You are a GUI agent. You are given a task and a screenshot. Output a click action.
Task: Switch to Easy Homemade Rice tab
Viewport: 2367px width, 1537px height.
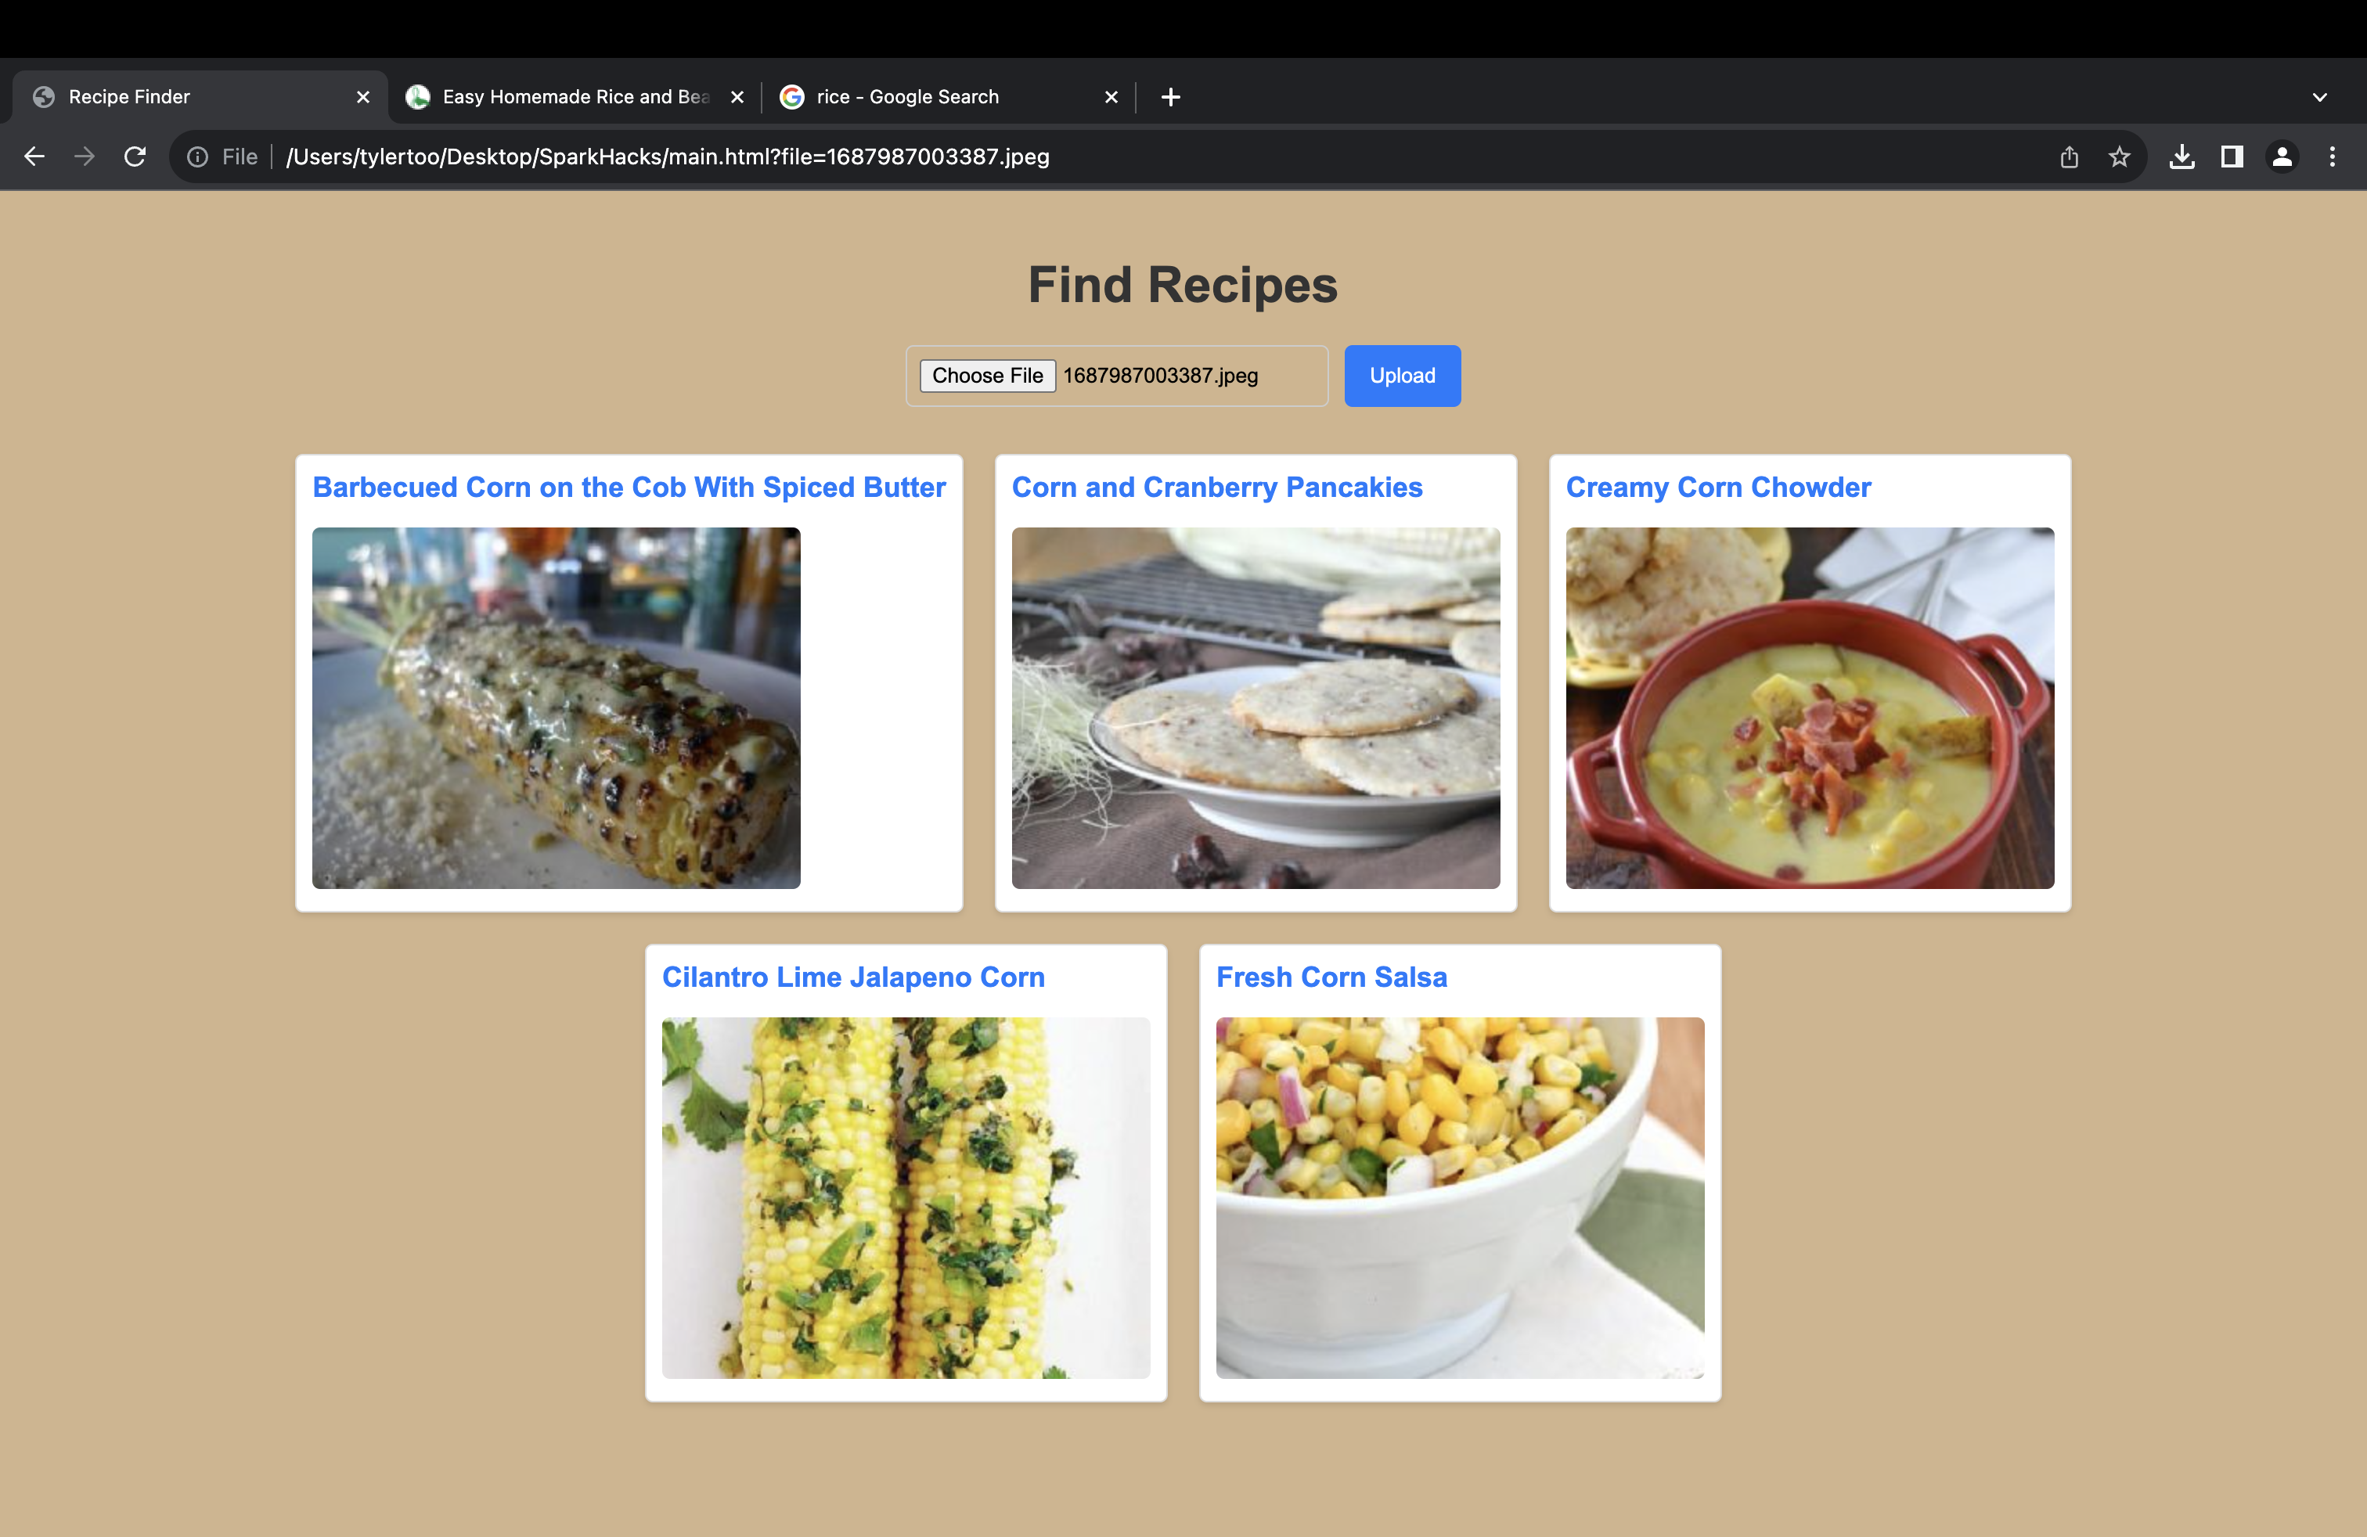click(574, 96)
